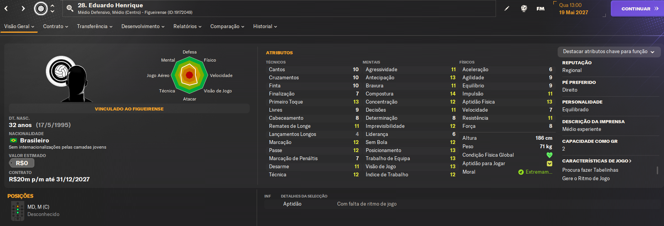Click the pencil edit icon
Viewport: 664px width, 226px height.
coord(507,8)
